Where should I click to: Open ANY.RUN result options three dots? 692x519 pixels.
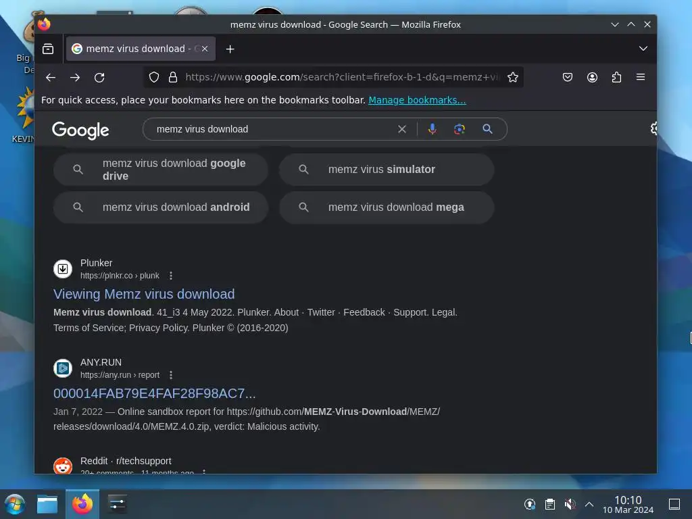171,375
